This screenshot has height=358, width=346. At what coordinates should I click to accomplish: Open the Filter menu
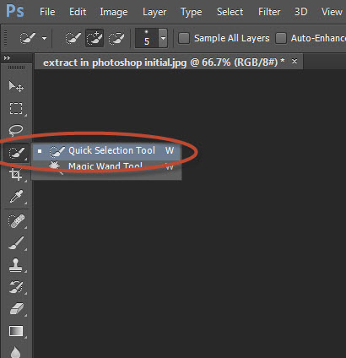click(269, 12)
